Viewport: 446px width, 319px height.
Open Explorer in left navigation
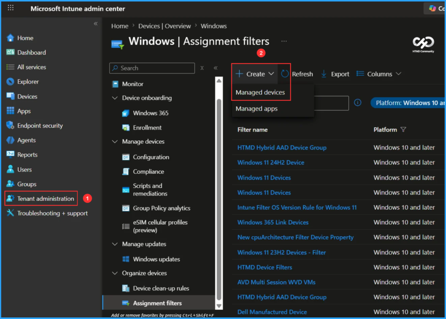coord(28,81)
